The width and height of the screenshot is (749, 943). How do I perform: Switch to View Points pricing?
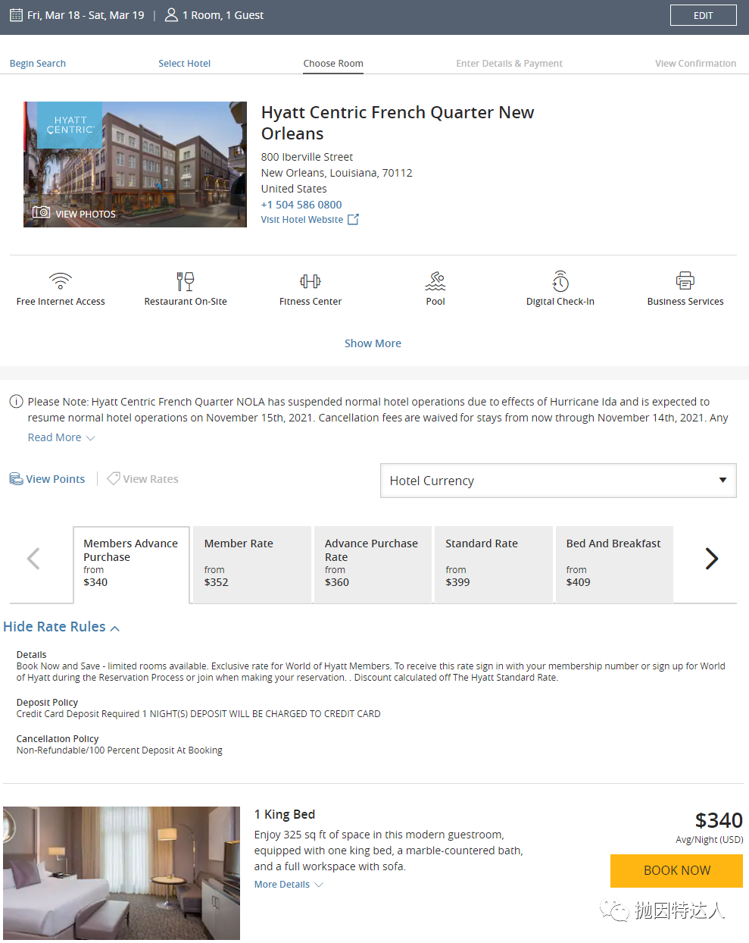point(48,479)
